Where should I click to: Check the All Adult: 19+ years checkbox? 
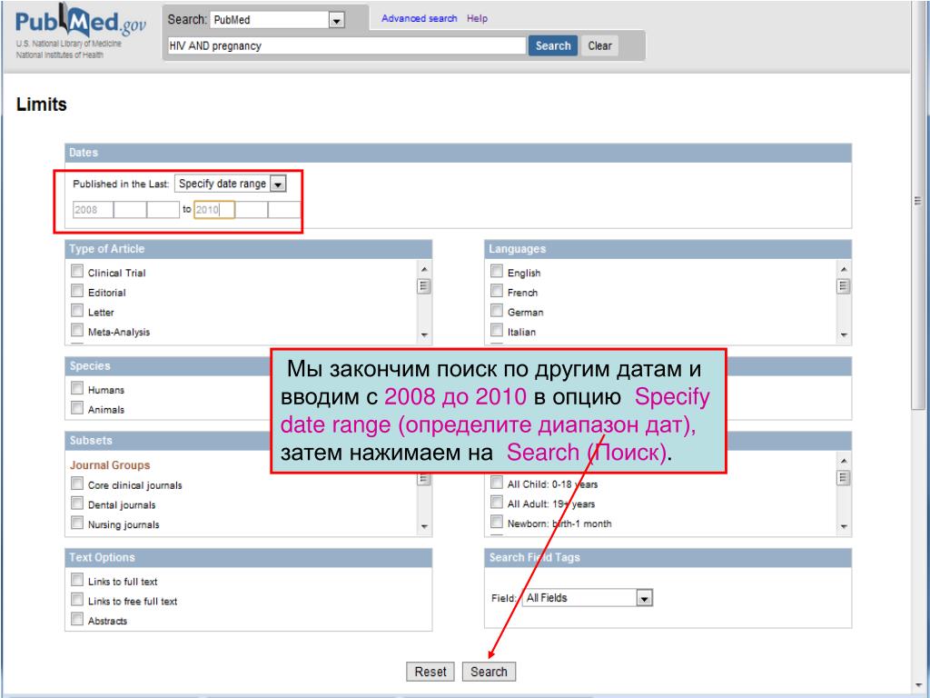click(x=497, y=502)
